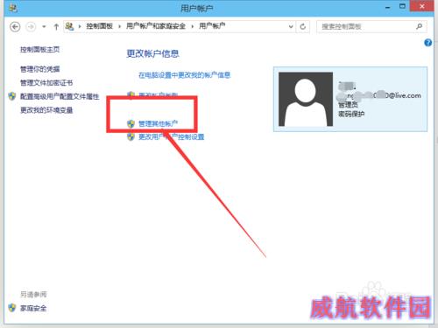Screen dimensions: 438x328
Task: Click the user accounts icon in address bar
Action: (69, 26)
